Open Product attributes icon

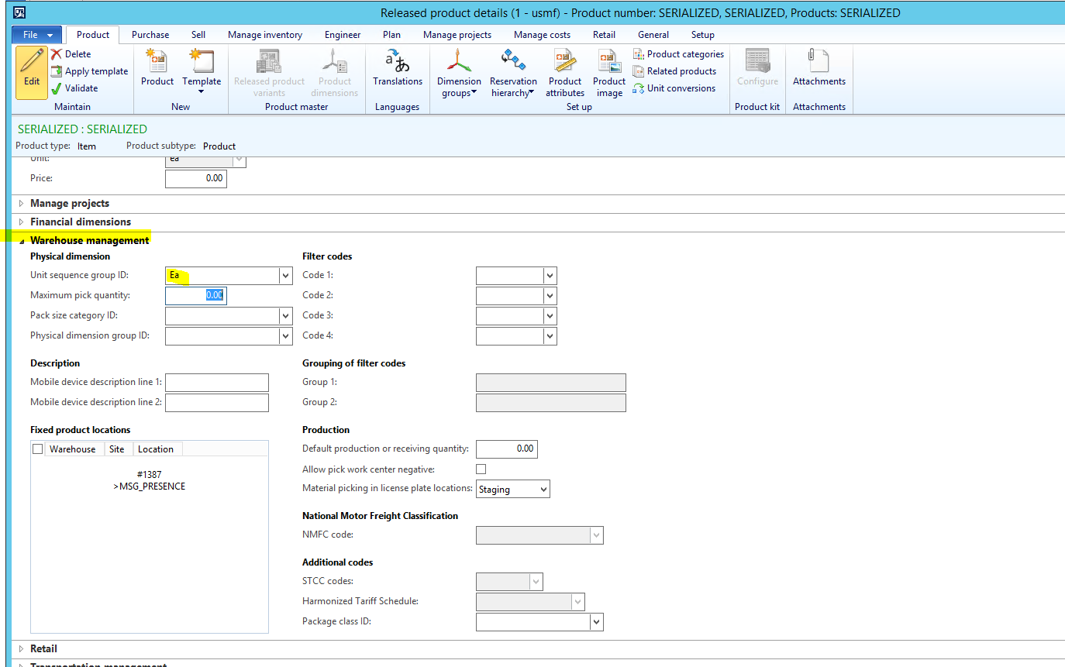pos(565,60)
